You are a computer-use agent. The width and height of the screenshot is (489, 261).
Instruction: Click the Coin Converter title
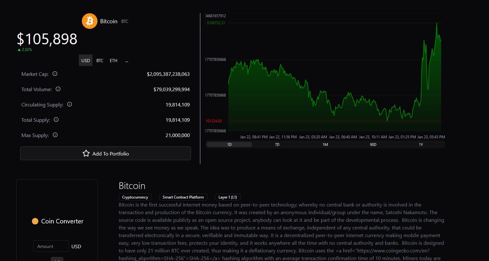click(62, 221)
